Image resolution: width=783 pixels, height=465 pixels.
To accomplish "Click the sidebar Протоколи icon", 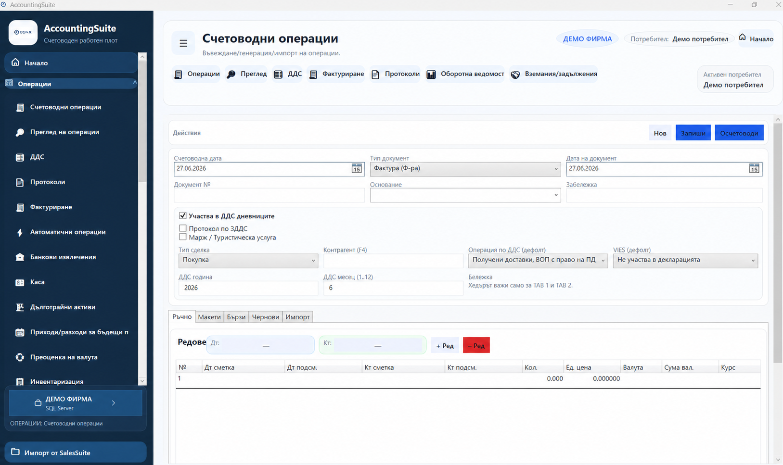I will pos(20,182).
